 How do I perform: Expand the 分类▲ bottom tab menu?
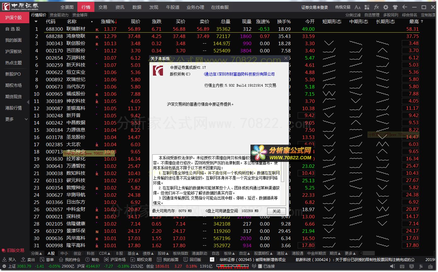tap(37, 253)
